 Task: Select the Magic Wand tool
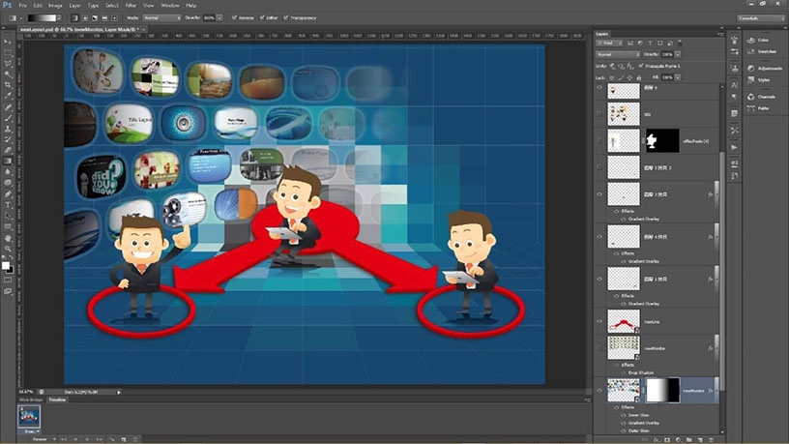[x=7, y=72]
